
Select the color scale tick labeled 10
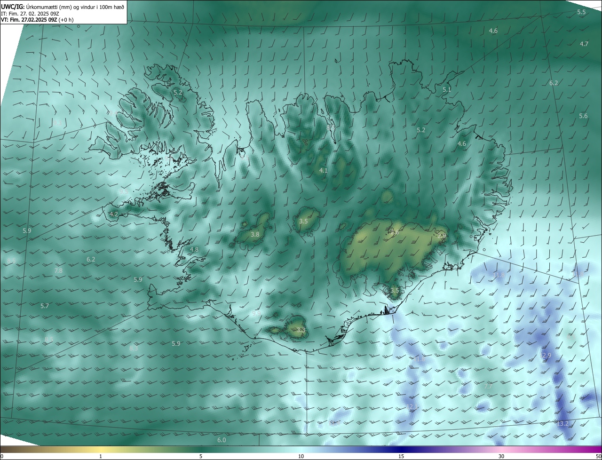coord(301,456)
